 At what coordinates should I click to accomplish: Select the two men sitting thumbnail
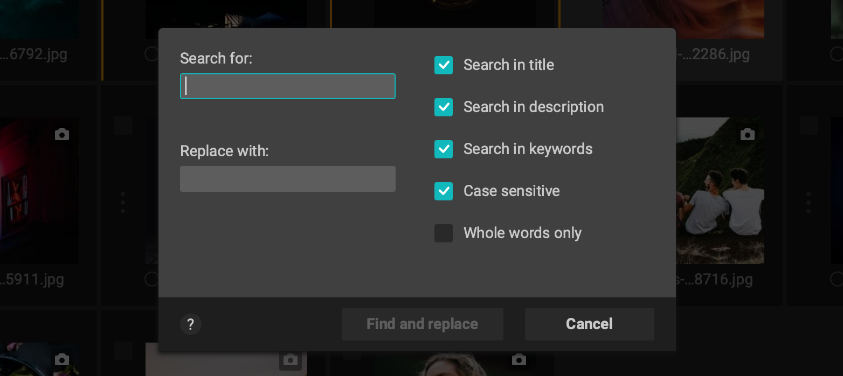[720, 191]
